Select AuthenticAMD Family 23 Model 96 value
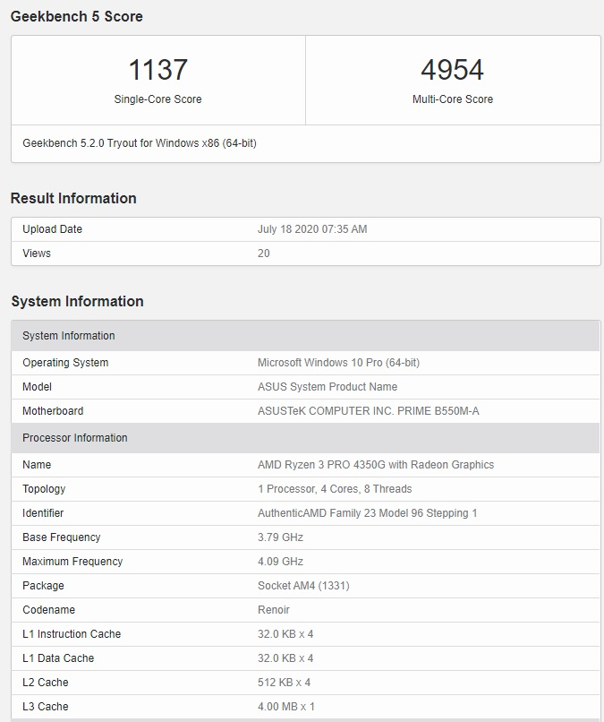Viewport: 604px width, 722px height. [368, 513]
